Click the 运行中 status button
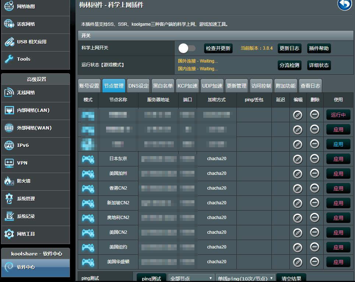Screen dimensions: 355x282 338,115
